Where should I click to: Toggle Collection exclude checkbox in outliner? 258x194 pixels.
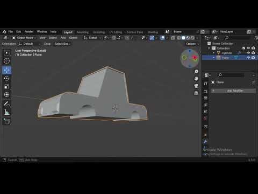pyautogui.click(x=243, y=48)
